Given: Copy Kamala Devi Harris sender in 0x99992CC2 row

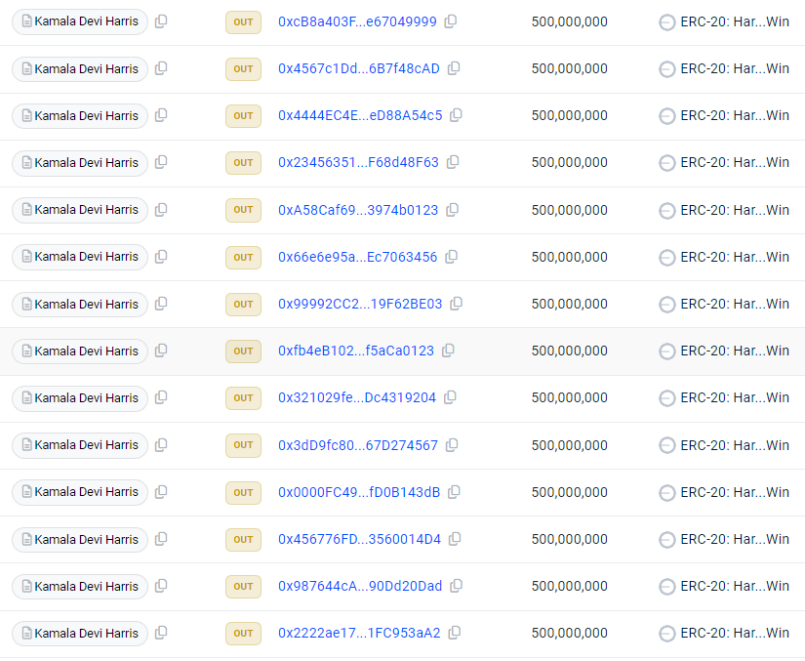Looking at the screenshot, I should pyautogui.click(x=161, y=304).
